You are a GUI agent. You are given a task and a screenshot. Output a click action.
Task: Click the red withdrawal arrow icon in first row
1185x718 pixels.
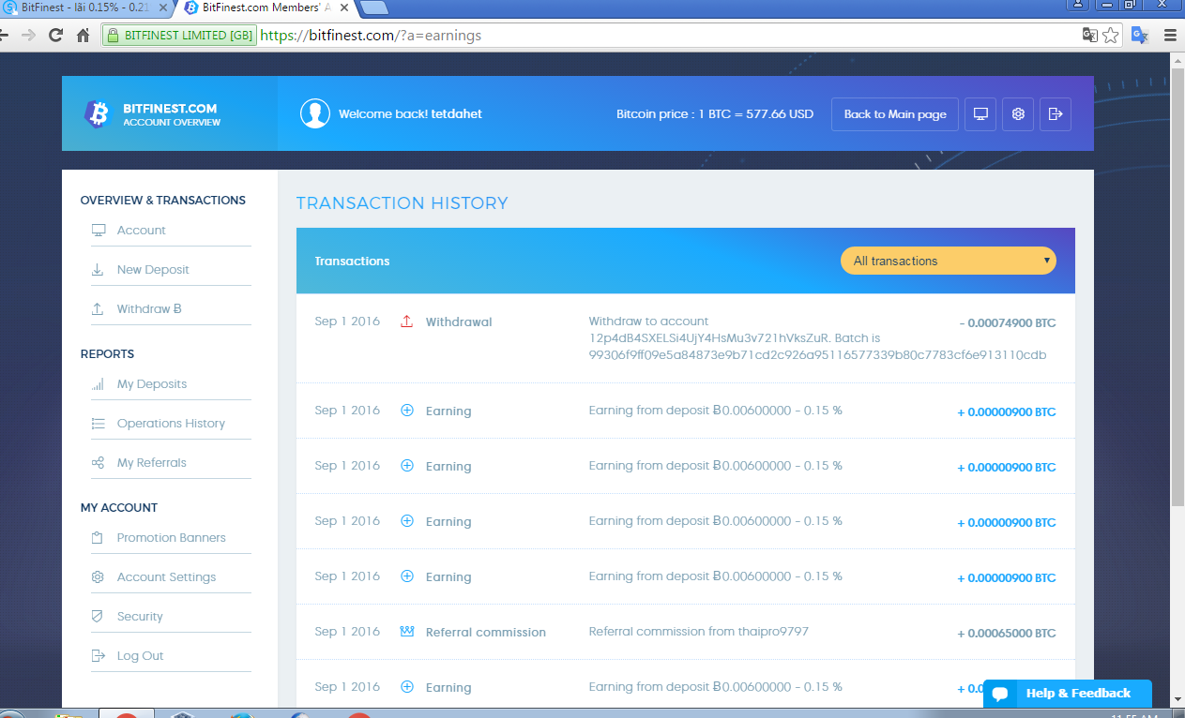pos(406,322)
